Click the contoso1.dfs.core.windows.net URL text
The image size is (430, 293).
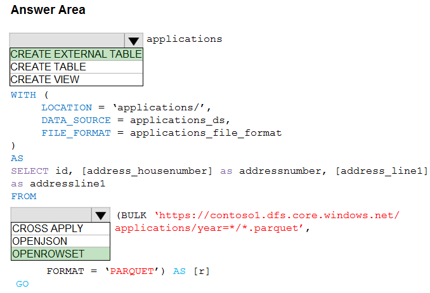277,216
